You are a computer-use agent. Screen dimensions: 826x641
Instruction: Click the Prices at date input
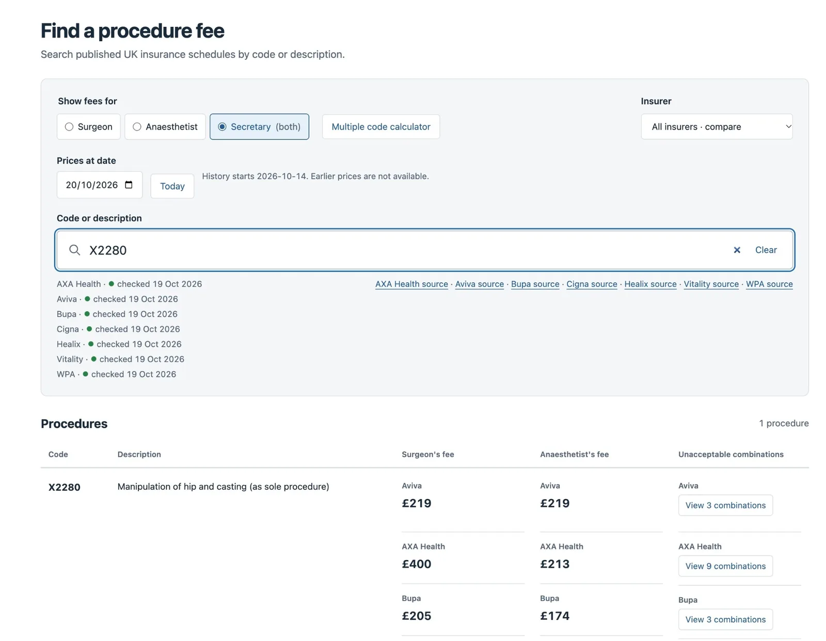pos(100,185)
